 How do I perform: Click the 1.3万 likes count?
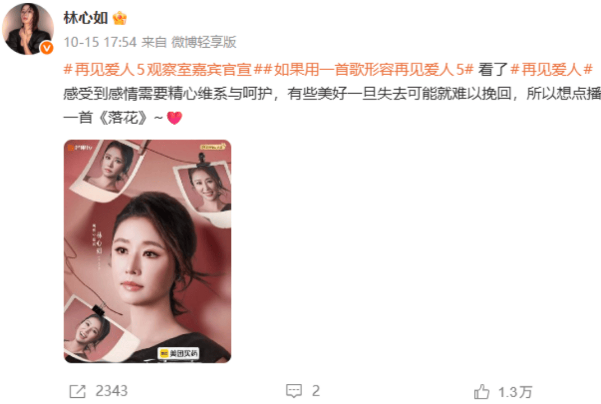coord(515,392)
